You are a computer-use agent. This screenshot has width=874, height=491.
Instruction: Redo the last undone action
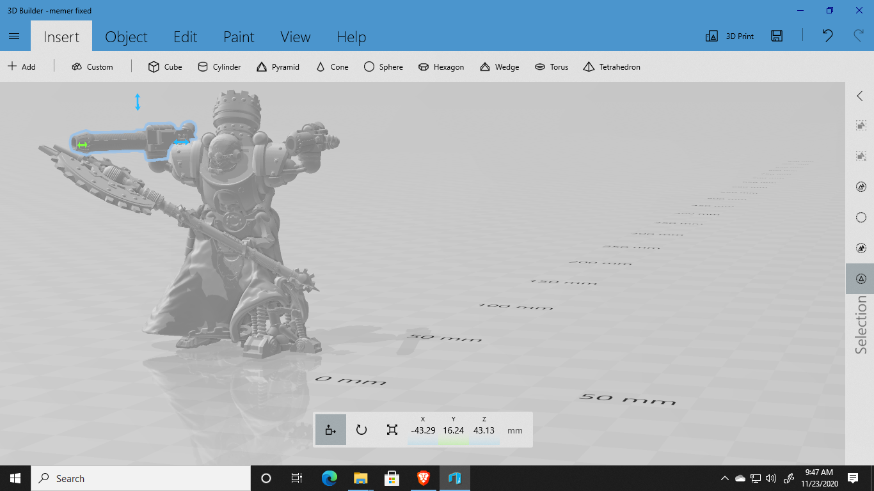click(x=859, y=36)
